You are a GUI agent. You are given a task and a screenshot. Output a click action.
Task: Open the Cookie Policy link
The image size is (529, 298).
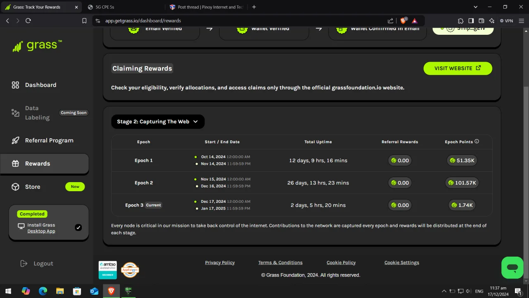click(x=341, y=263)
